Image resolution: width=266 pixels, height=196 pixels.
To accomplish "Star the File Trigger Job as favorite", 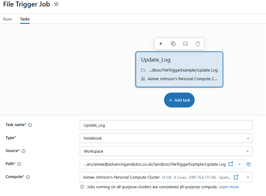I will click(56, 4).
